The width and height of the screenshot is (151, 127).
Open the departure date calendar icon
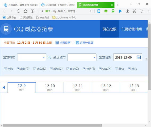(x=139, y=57)
